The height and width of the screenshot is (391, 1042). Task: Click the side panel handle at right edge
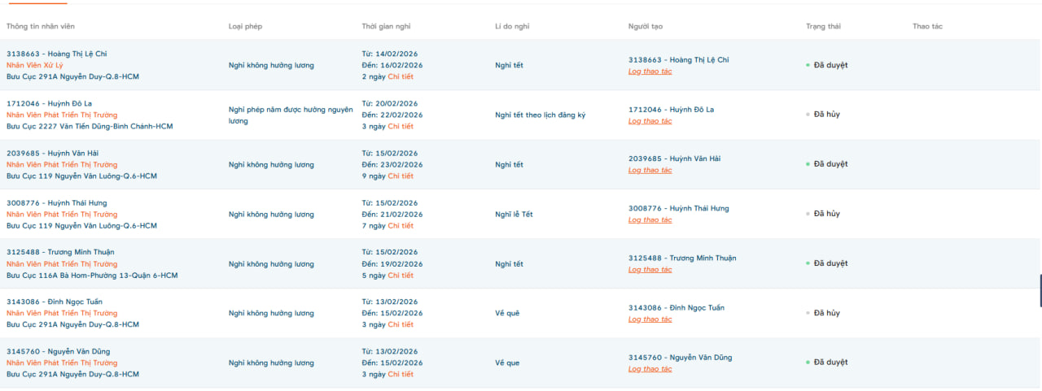click(x=1040, y=290)
